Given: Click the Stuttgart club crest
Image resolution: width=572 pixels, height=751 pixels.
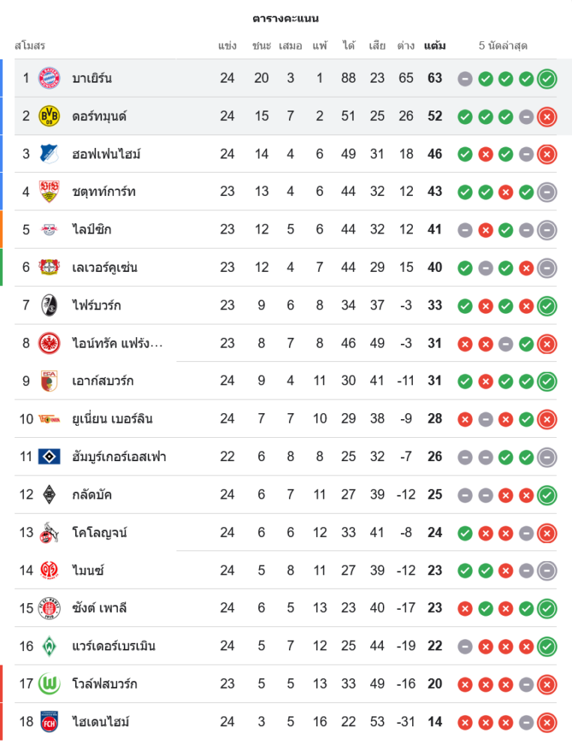Looking at the screenshot, I should (49, 192).
